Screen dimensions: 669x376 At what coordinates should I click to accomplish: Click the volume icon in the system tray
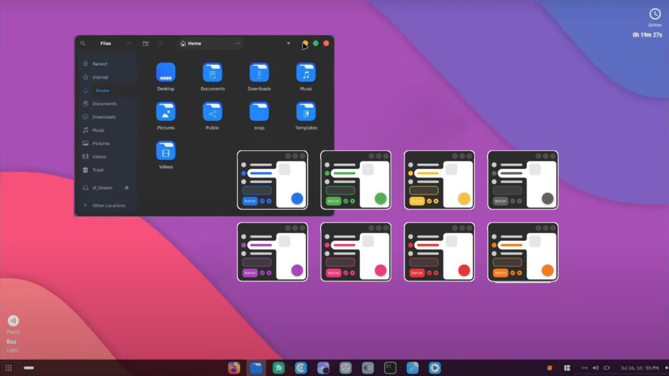click(x=595, y=368)
